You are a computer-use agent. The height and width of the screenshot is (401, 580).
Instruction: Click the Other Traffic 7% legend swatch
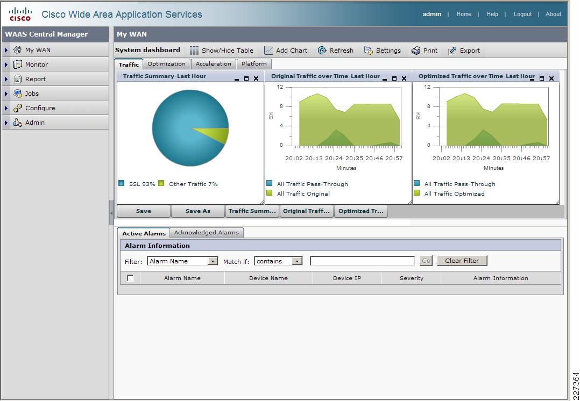pos(161,183)
